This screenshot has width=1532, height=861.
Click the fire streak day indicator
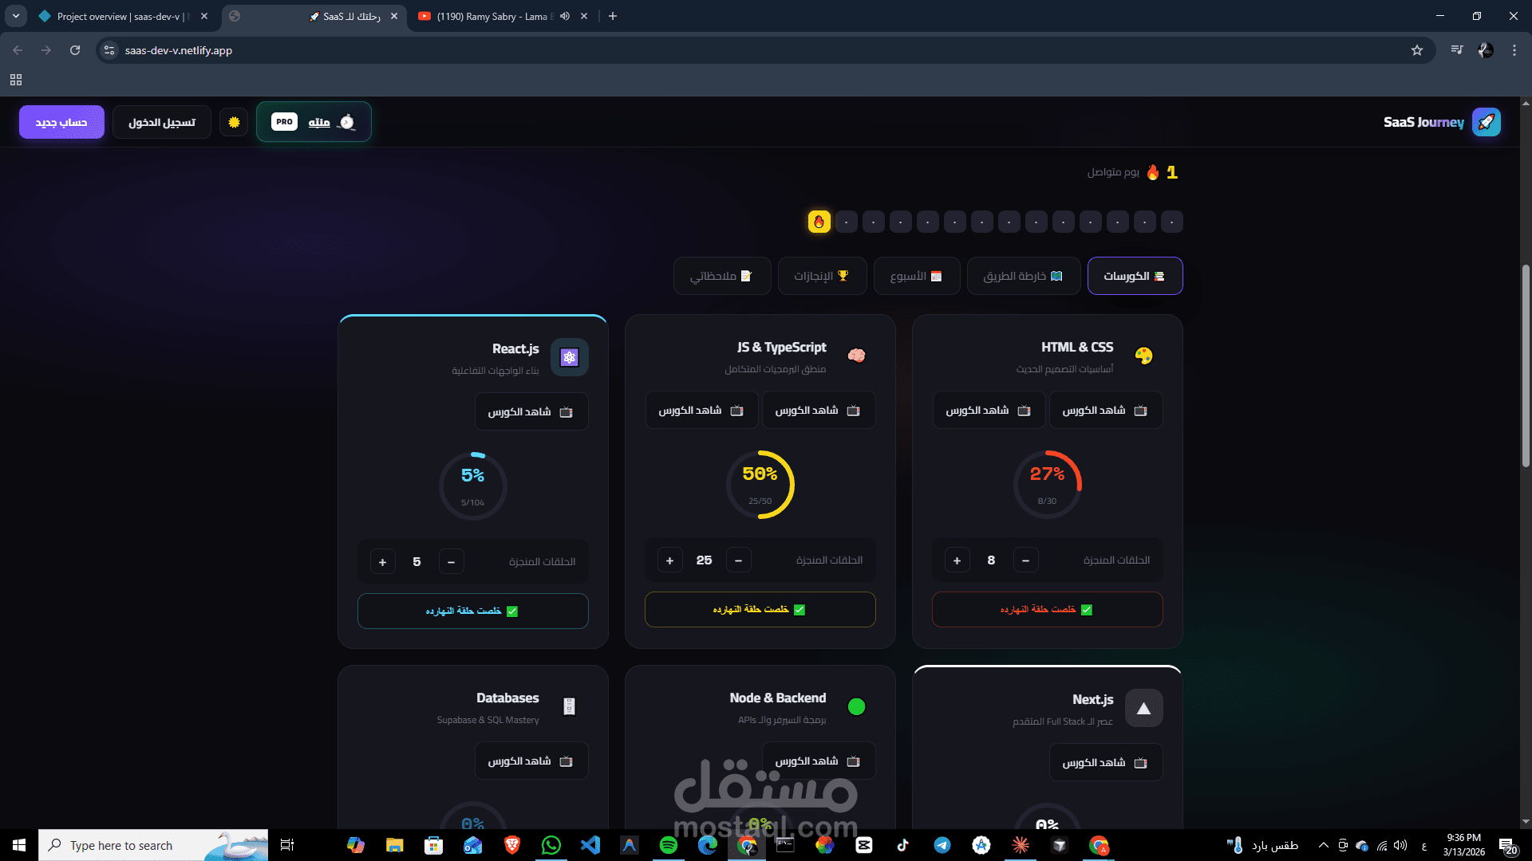(819, 222)
